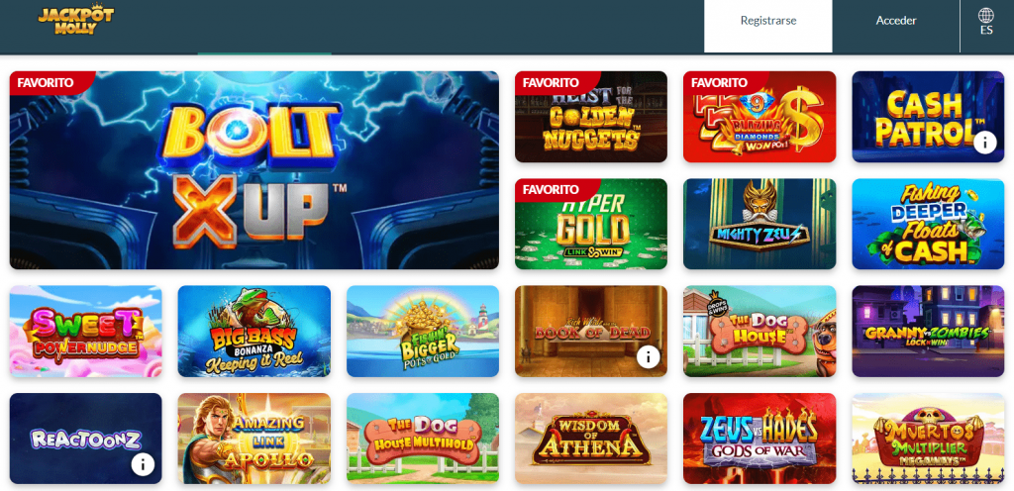Open info icon on Book of Dead tile
The image size is (1014, 491).
(648, 356)
